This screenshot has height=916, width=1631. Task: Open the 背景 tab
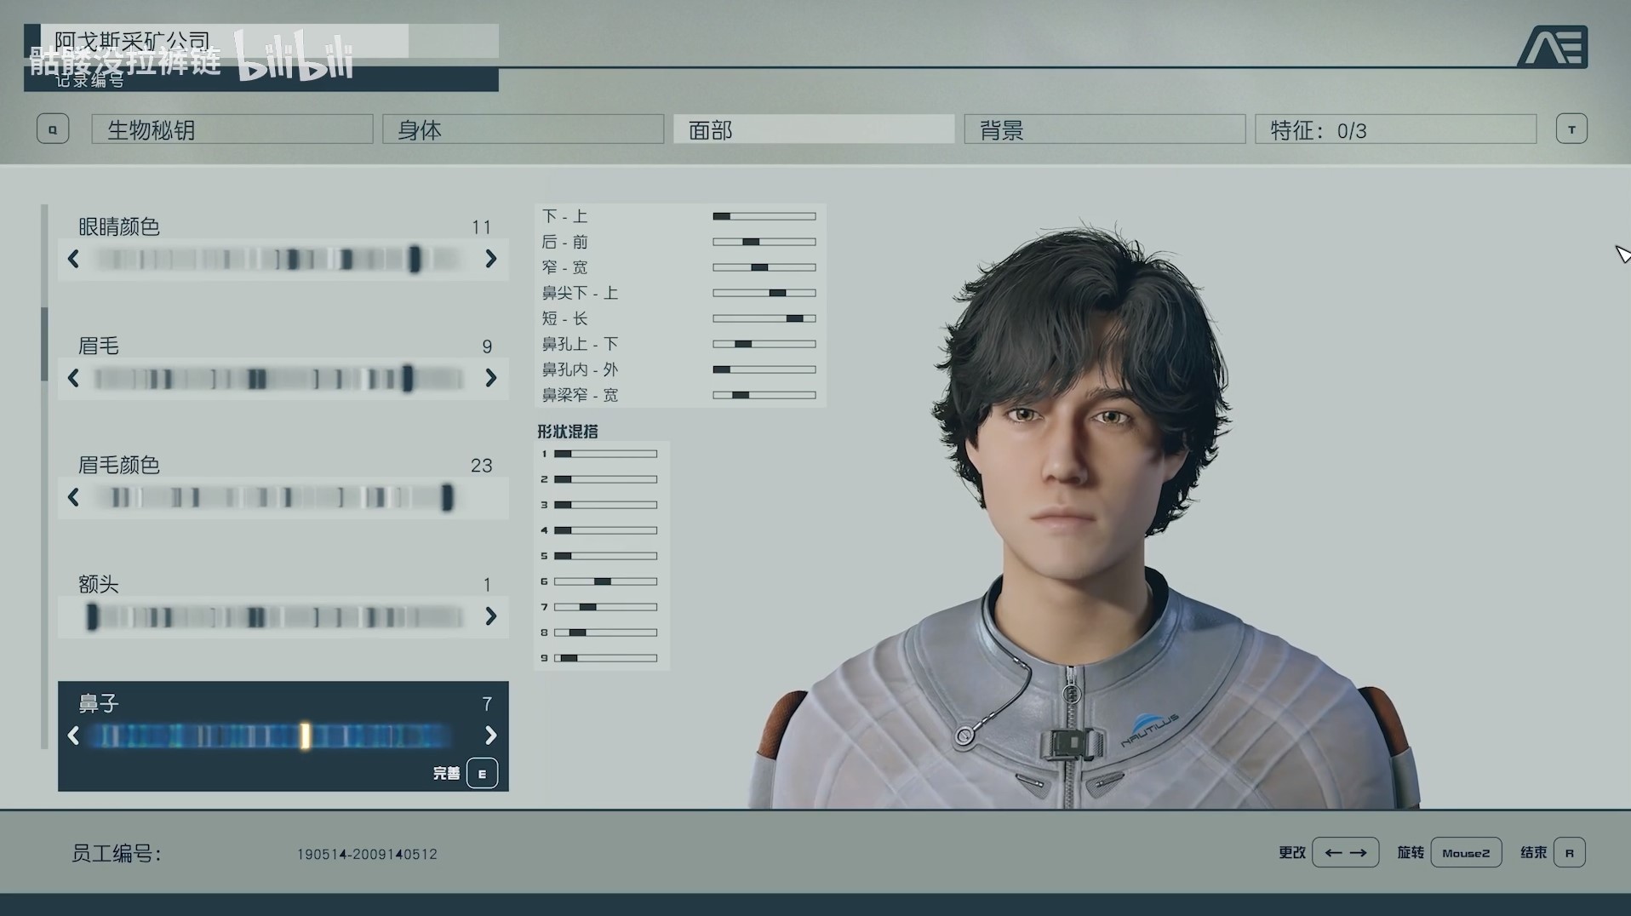(1105, 129)
